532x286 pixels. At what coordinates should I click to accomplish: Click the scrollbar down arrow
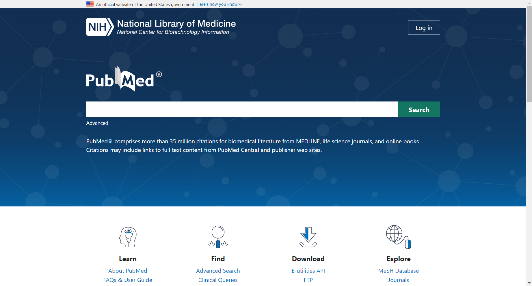[x=529, y=283]
